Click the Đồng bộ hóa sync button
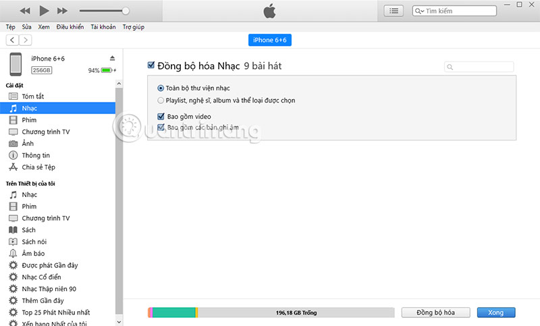Image resolution: width=540 pixels, height=326 pixels. pyautogui.click(x=435, y=313)
